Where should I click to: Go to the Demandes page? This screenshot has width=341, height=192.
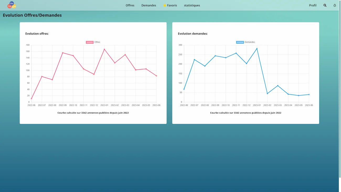click(148, 5)
